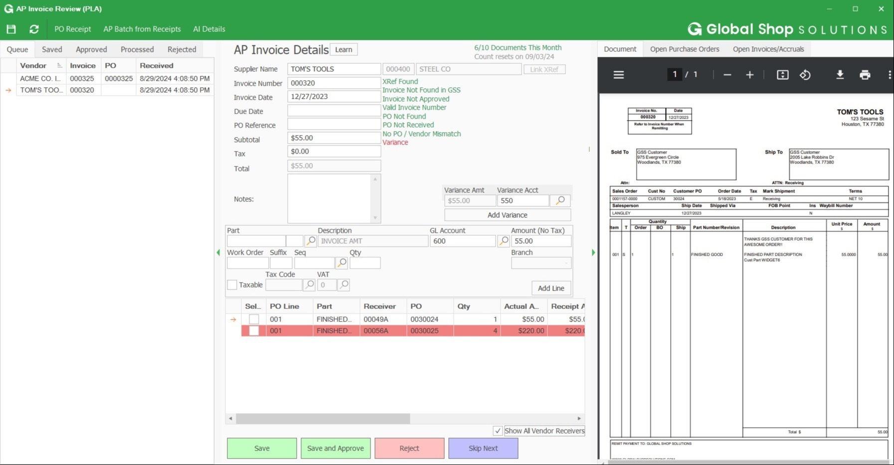Open the GL Account lookup magnifier
Screen dimensions: 894x465
click(x=503, y=241)
